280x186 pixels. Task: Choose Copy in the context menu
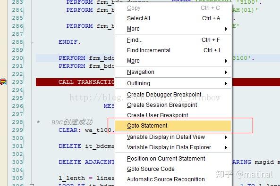(x=173, y=8)
